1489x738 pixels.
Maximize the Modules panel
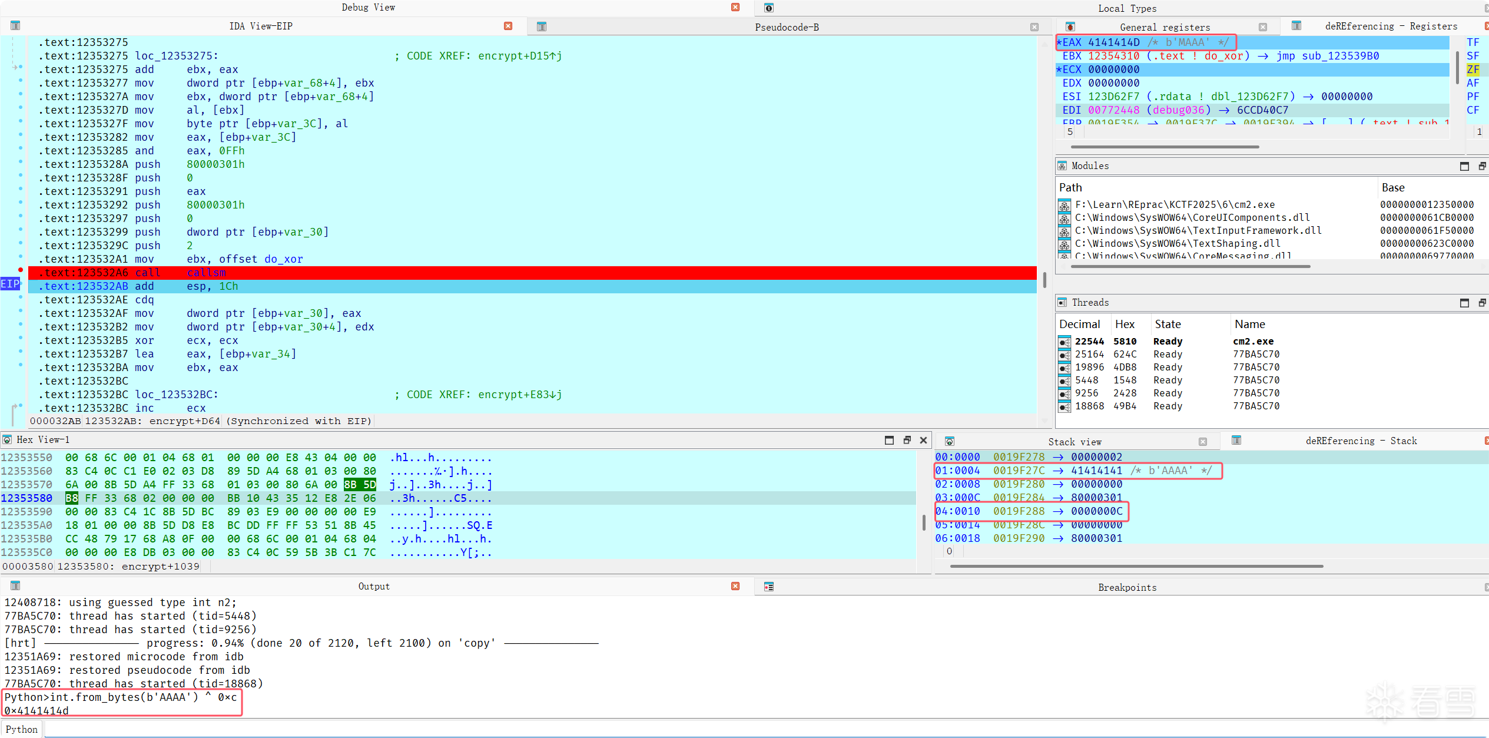1464,166
